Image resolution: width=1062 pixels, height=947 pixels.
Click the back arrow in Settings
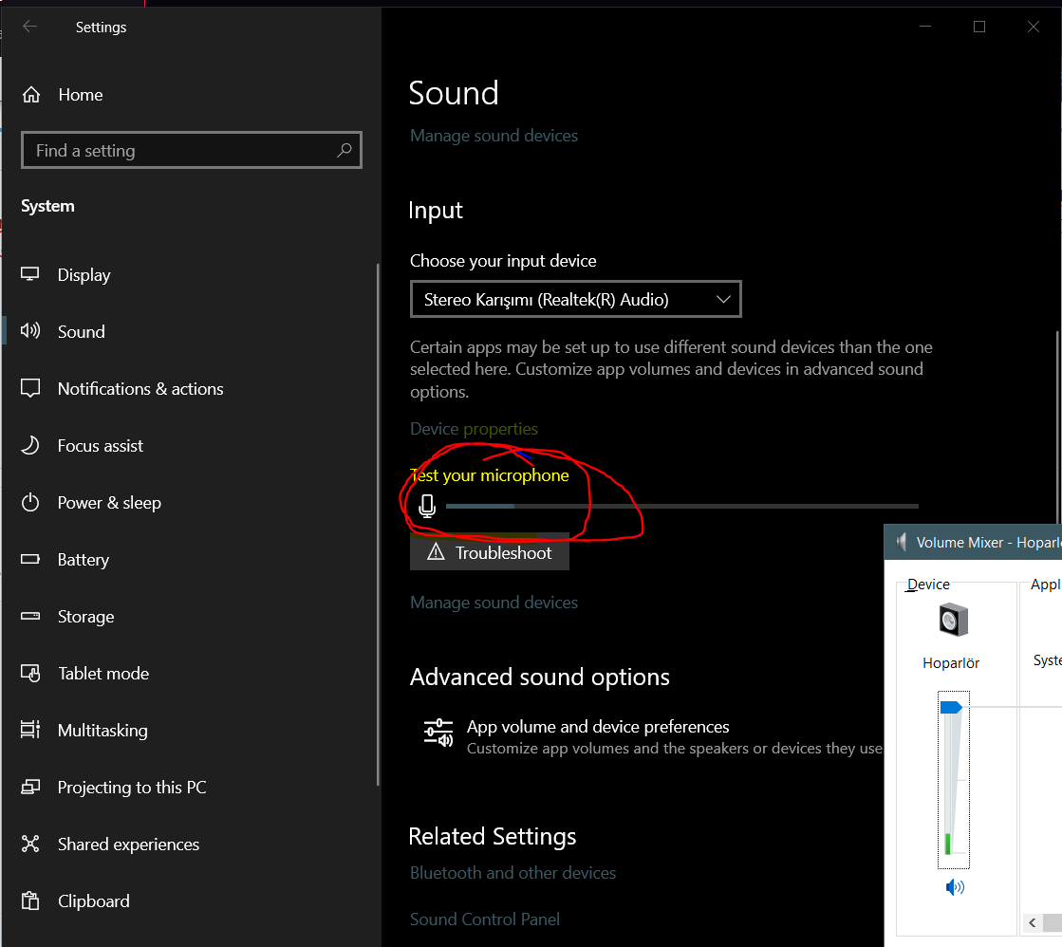[x=30, y=27]
